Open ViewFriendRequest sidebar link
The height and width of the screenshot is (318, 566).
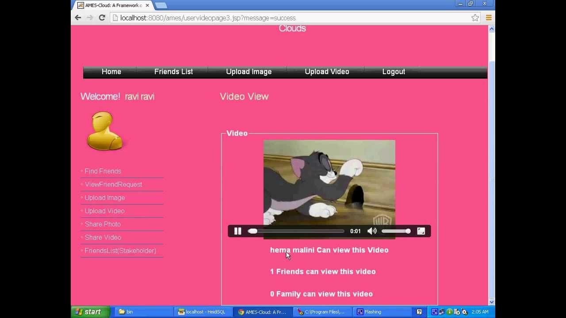click(113, 185)
